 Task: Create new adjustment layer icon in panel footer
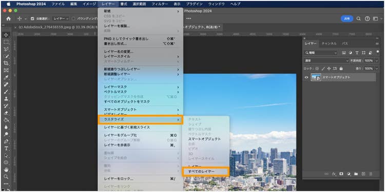click(349, 174)
